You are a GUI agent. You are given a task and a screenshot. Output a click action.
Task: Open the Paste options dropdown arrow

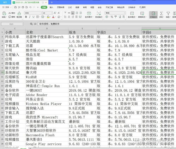click(6, 17)
